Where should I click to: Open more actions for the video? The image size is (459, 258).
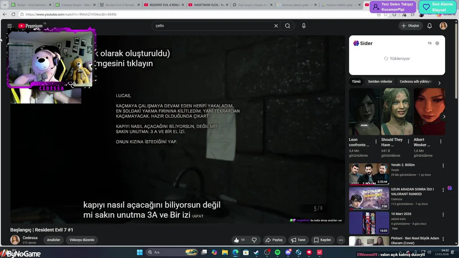(341, 240)
